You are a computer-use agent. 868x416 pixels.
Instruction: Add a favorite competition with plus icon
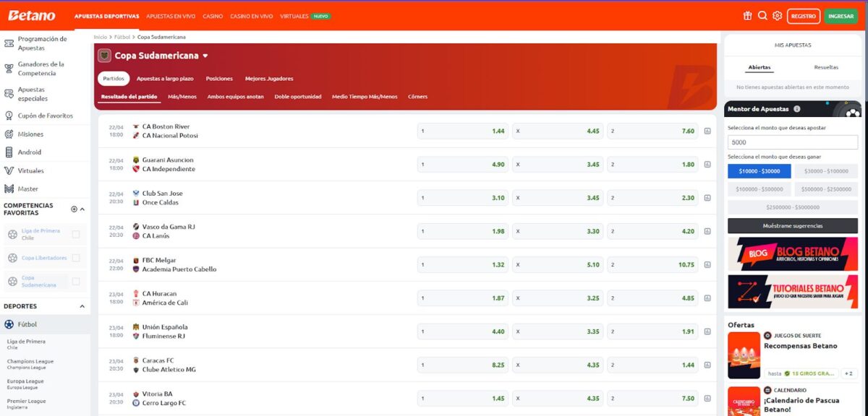(74, 209)
